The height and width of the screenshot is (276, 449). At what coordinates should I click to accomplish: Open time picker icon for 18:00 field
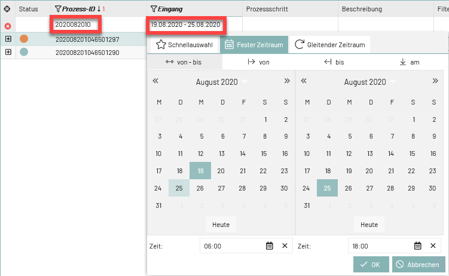[x=418, y=246]
